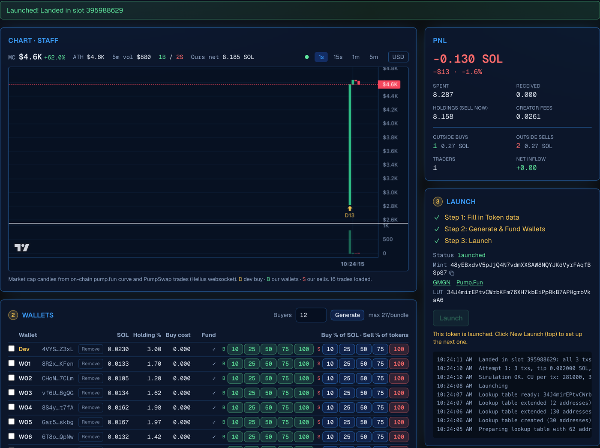Click the Dev wallet address 4VYS…Z3xL
The height and width of the screenshot is (448, 600).
pos(57,349)
